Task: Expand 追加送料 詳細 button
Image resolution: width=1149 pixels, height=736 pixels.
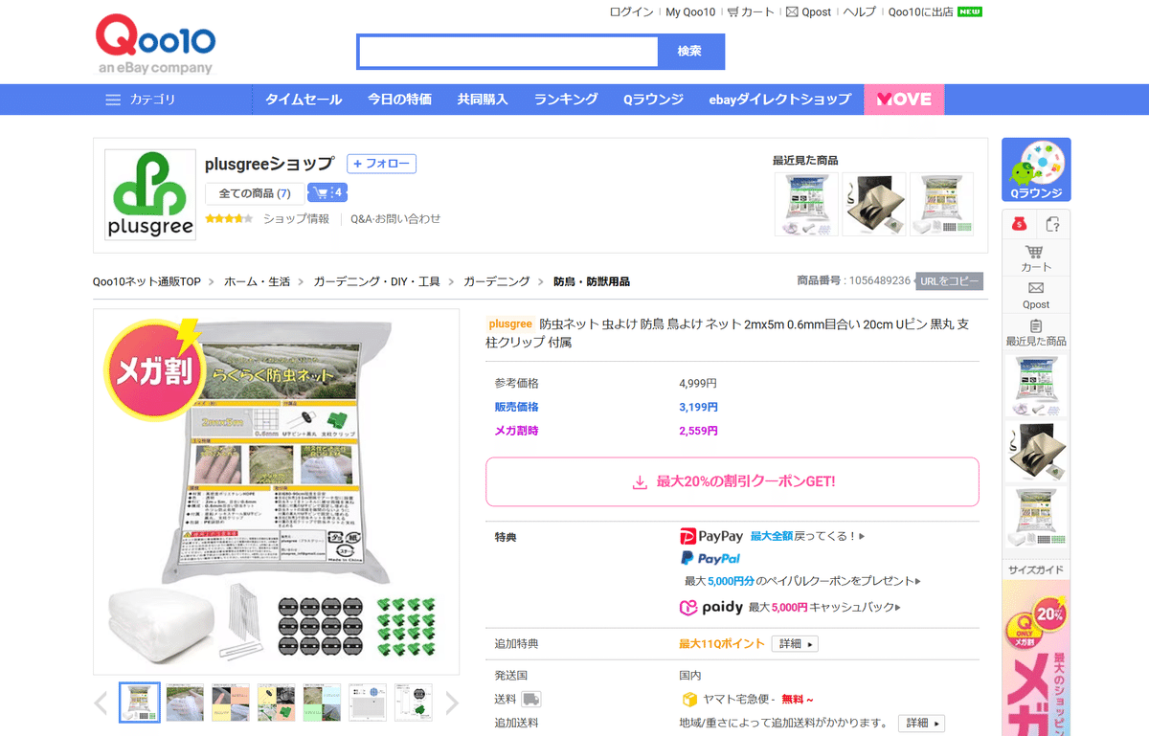Action: coord(921,723)
